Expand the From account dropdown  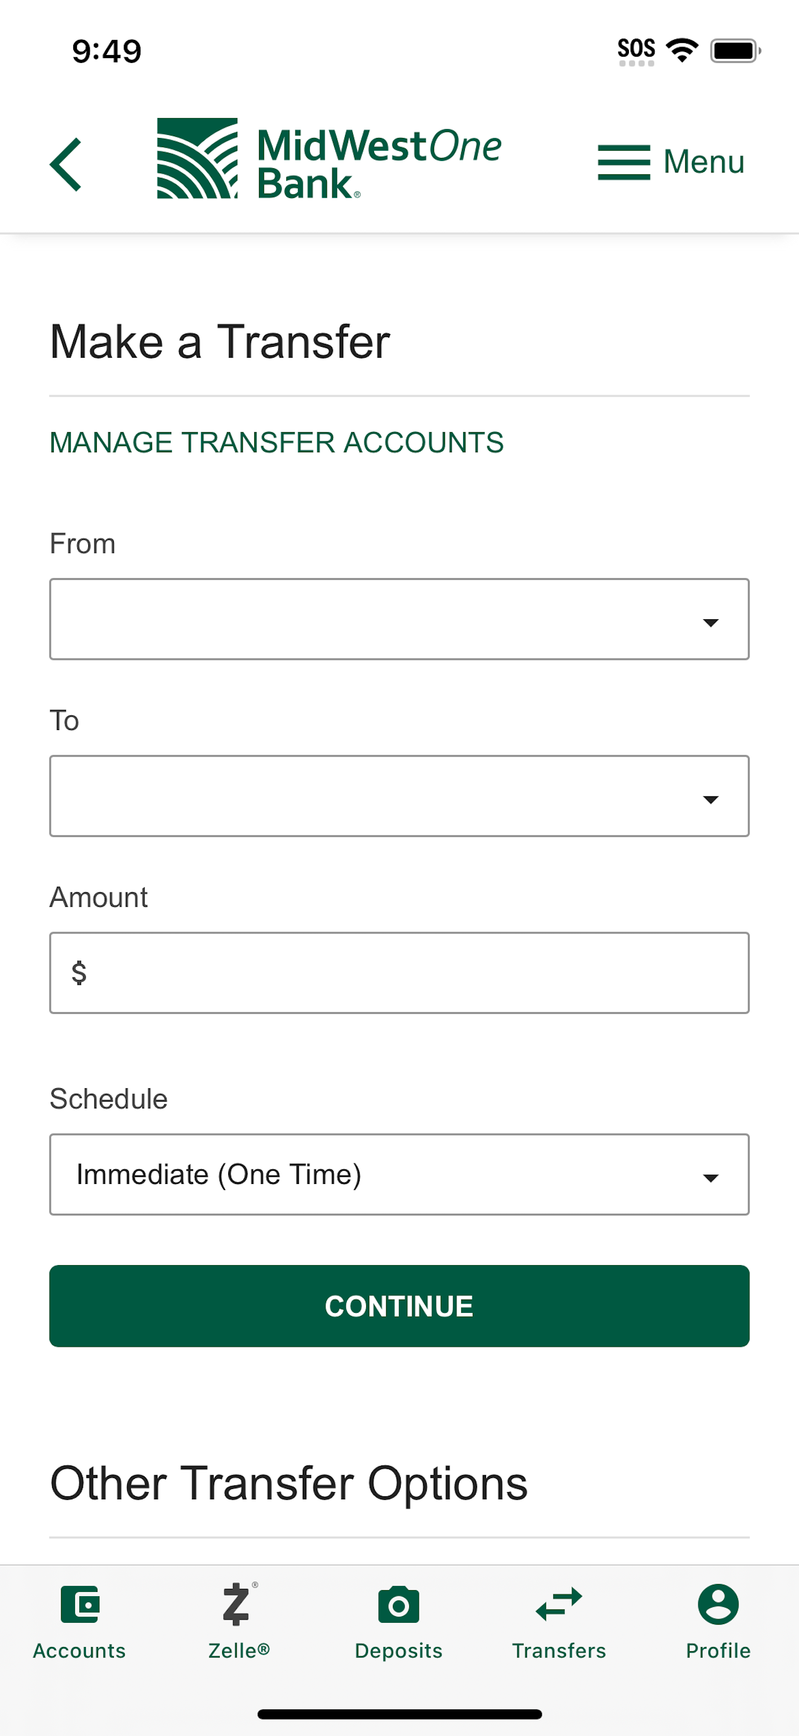click(399, 619)
